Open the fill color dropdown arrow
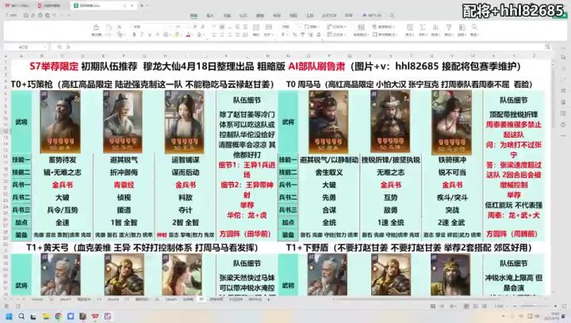The width and height of the screenshot is (571, 323). [x=182, y=35]
